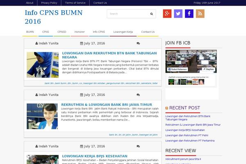
Task: Click the 'teller' tag
Action: [x=155, y=83]
